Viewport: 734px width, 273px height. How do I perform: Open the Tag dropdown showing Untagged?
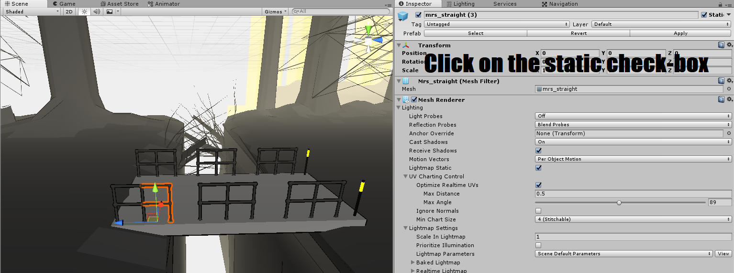pyautogui.click(x=497, y=24)
